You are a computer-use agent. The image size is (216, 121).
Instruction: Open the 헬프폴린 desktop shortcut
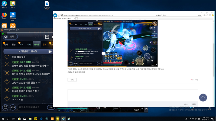4,5
